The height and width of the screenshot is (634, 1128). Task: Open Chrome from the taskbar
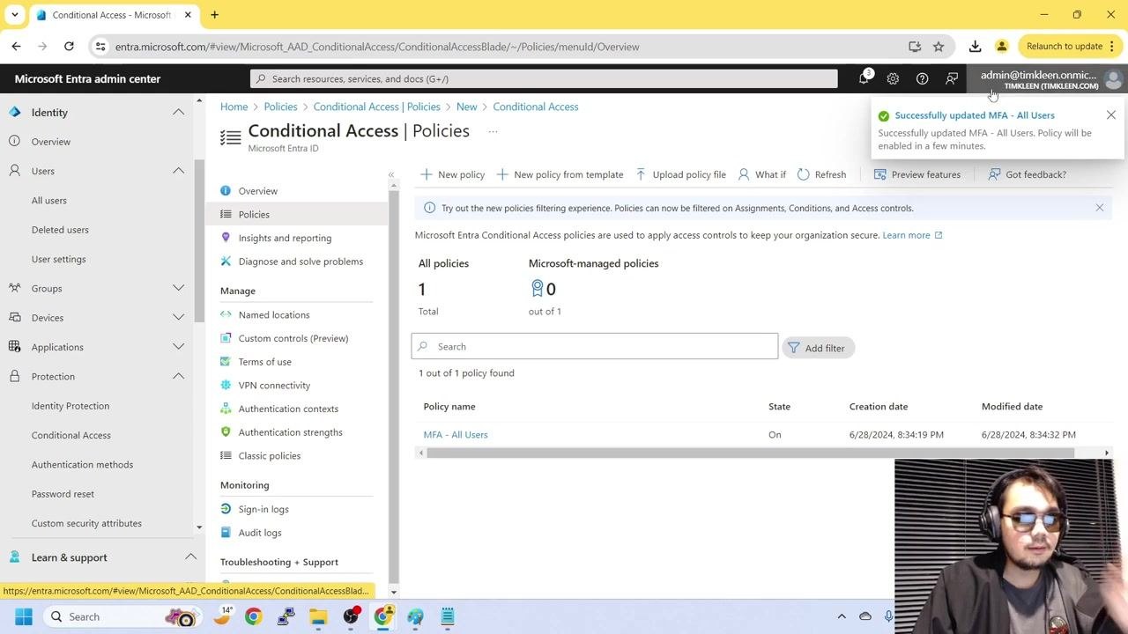coord(253,616)
